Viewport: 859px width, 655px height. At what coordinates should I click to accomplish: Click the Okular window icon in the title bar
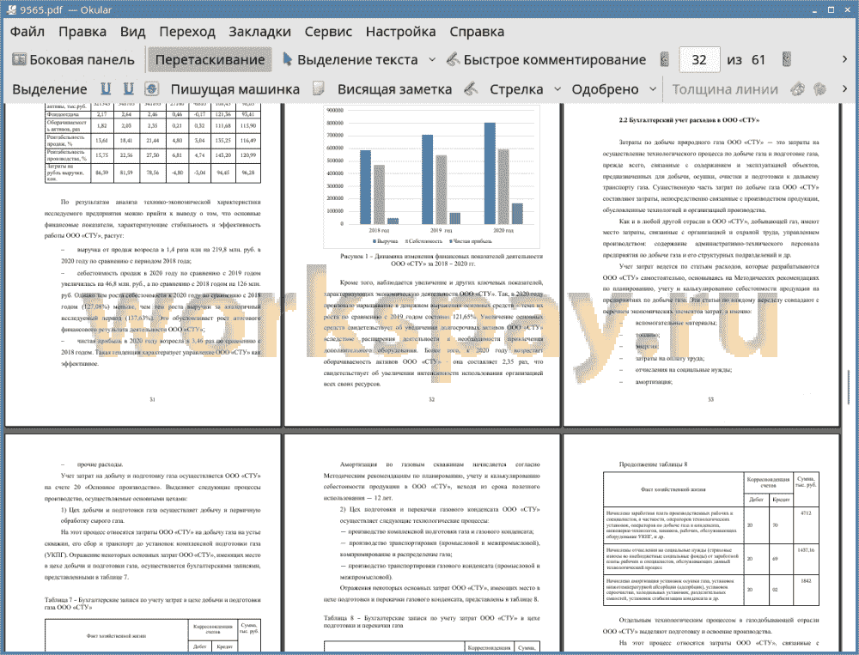tap(9, 9)
